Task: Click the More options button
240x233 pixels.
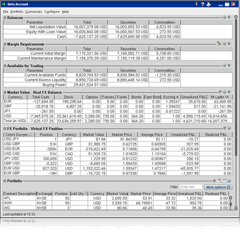Action: point(218,187)
